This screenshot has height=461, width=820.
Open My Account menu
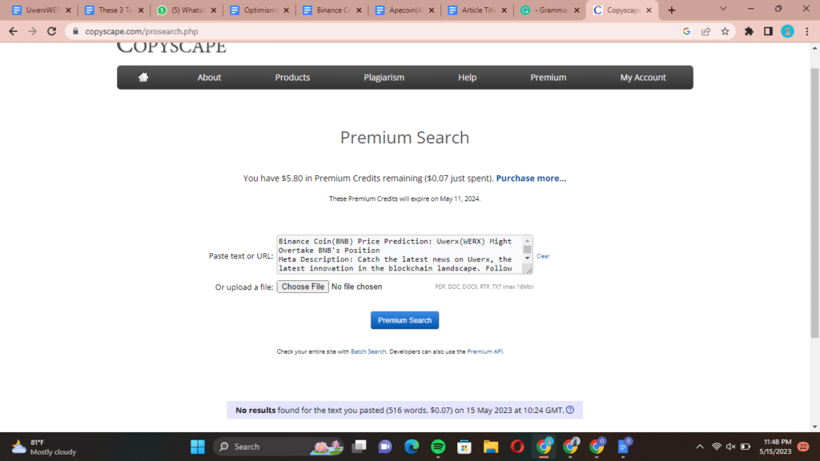tap(643, 78)
